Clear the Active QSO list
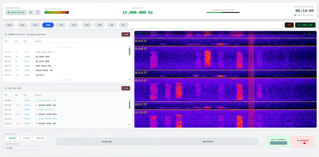Screen dimensions: 319x157 pyautogui.click(x=126, y=88)
